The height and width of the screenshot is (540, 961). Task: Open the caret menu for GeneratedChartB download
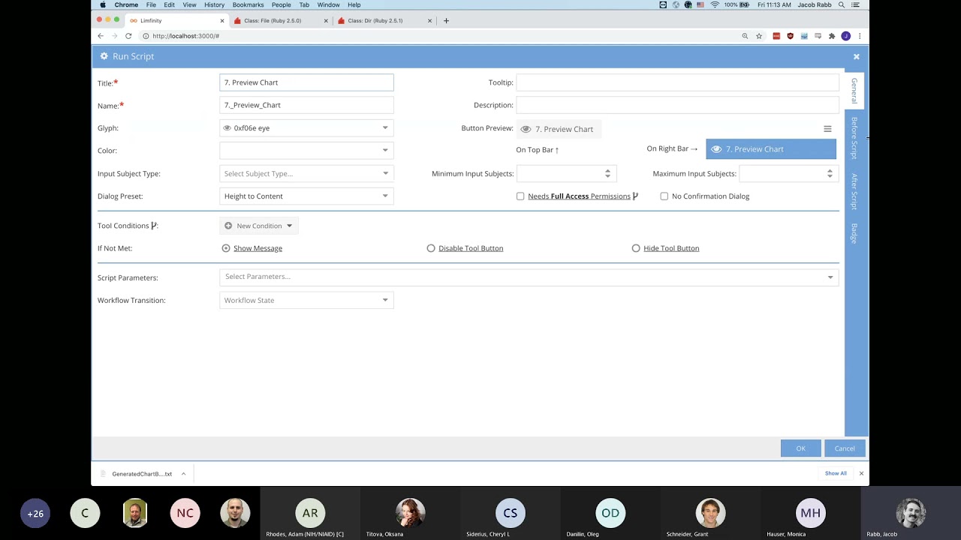click(183, 474)
